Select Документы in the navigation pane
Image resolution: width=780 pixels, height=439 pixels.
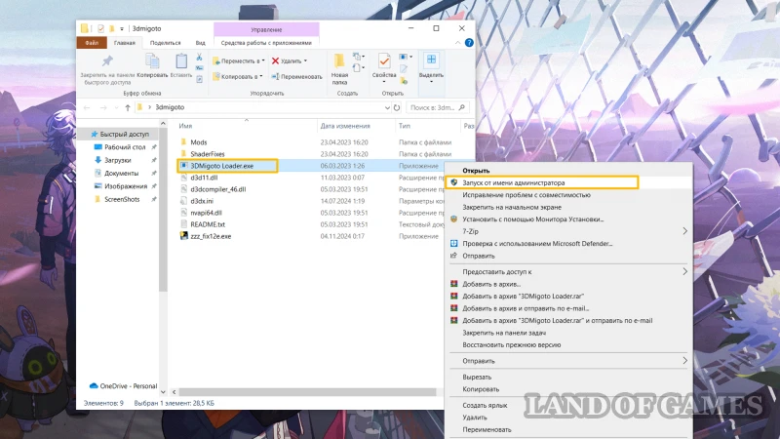pos(121,174)
